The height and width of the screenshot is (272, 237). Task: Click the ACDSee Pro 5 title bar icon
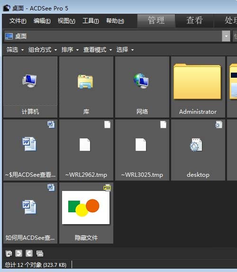point(7,8)
